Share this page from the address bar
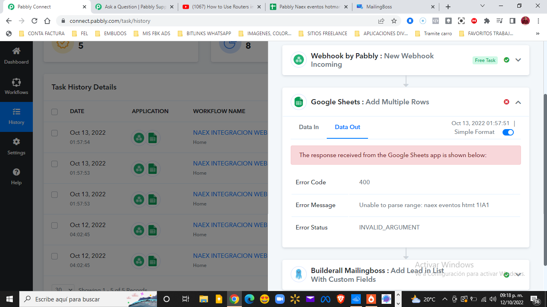 click(381, 21)
